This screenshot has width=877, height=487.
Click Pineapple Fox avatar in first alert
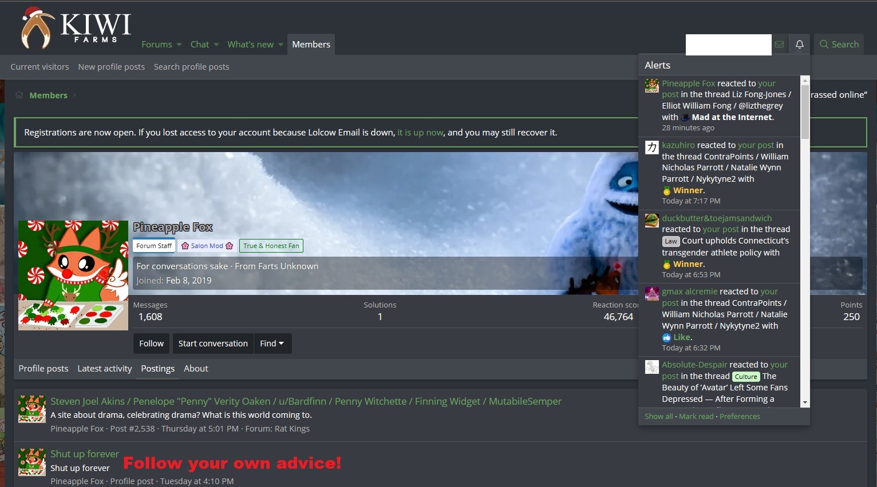[x=651, y=85]
